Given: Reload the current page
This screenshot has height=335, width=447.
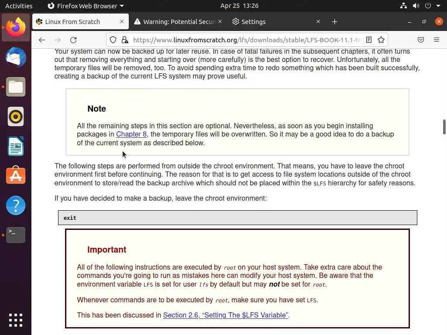Looking at the screenshot, I should (x=73, y=40).
